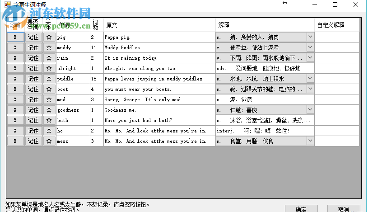Mark boot as remembered (记住)
Screen dimensions: 368x212
33,89
